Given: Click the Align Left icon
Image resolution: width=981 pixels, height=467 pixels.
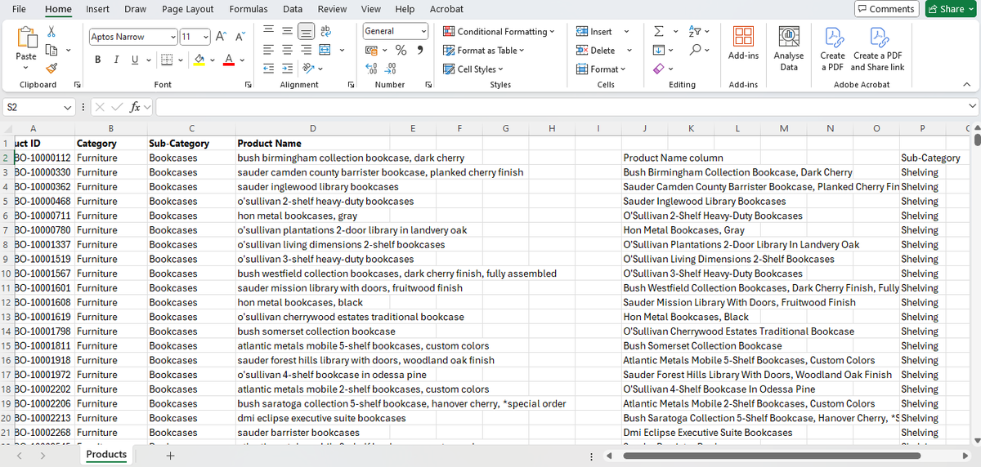Looking at the screenshot, I should (x=270, y=50).
